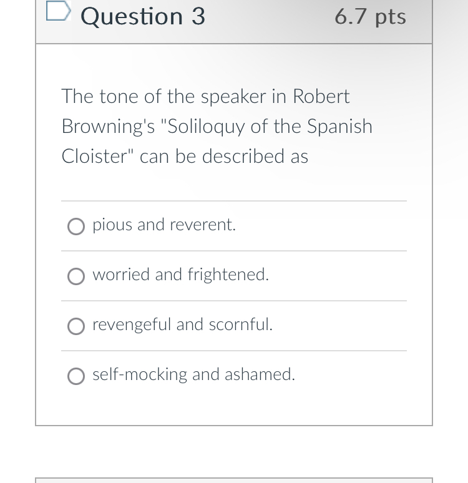Viewport: 468px width, 483px height.
Task: Click the 'revengeful and scornful.' answer text
Action: (x=183, y=324)
